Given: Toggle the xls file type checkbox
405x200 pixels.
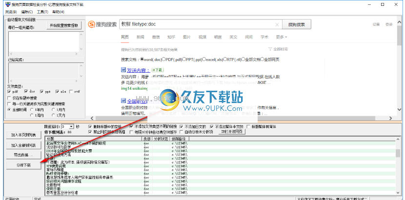Looking at the screenshot, I should pyautogui.click(x=58, y=91).
